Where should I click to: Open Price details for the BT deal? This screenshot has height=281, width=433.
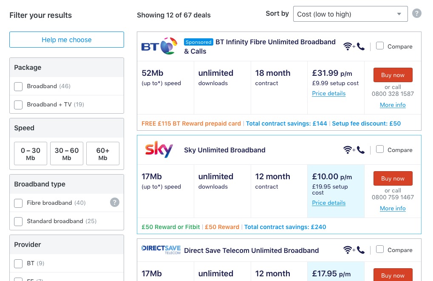[328, 94]
